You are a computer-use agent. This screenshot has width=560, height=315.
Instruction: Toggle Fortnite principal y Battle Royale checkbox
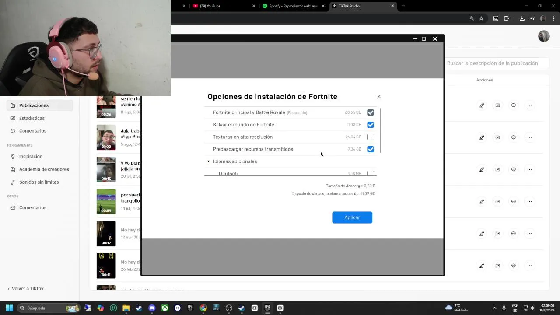pos(371,112)
